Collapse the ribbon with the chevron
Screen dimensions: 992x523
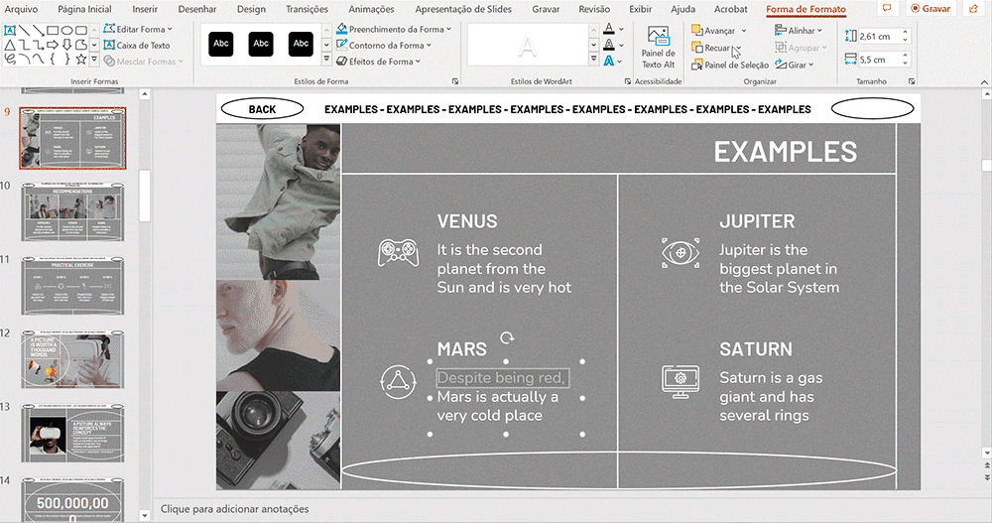[x=984, y=82]
